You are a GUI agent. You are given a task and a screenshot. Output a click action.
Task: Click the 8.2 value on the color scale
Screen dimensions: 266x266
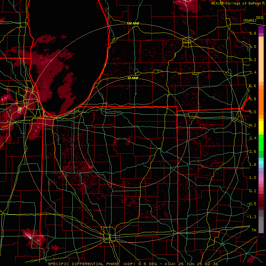point(253,60)
